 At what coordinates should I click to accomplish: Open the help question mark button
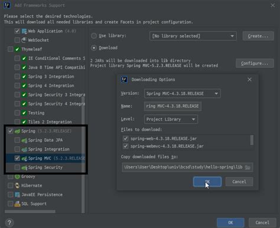[x=9, y=223]
